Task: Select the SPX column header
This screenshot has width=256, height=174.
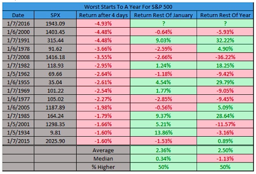Action: point(55,15)
